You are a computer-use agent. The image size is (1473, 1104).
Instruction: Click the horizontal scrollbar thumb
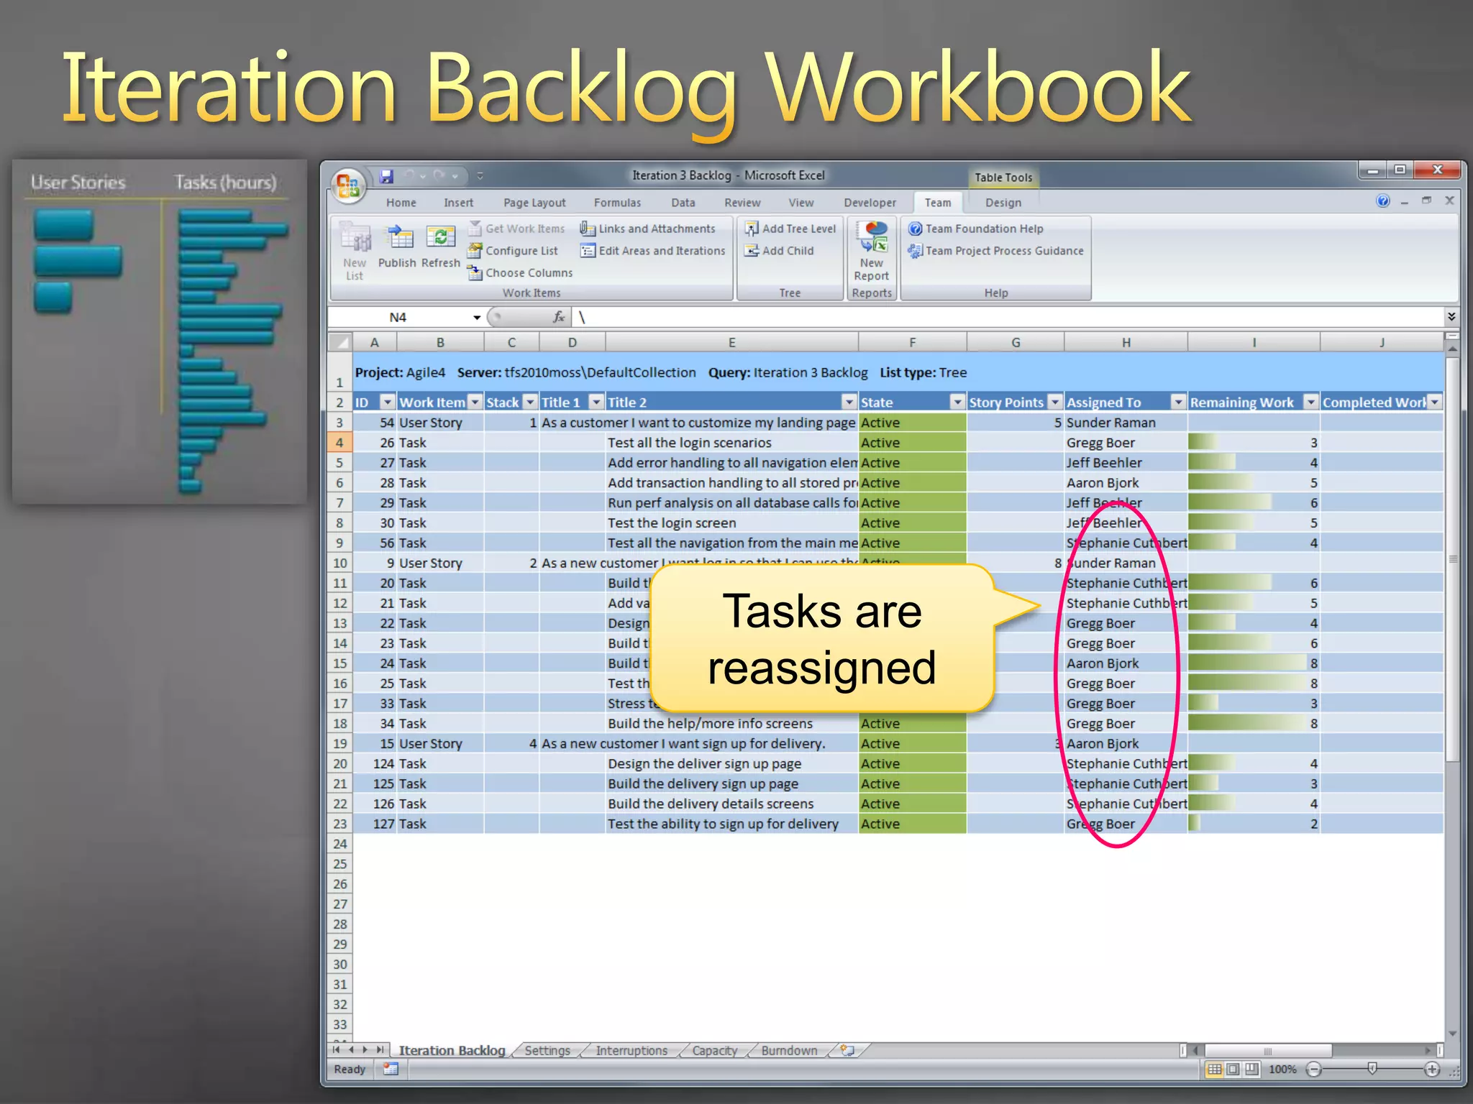tap(1267, 1051)
